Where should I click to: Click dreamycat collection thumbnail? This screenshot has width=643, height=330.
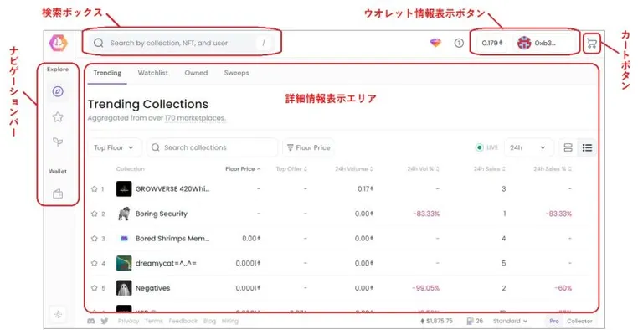124,263
